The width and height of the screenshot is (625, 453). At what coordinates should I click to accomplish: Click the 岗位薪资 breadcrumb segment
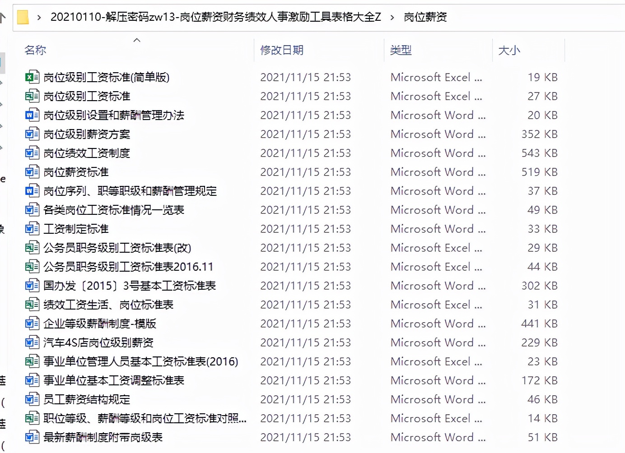coord(425,17)
